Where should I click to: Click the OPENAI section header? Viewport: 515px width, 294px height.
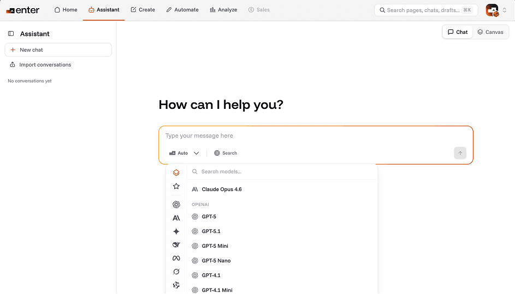point(200,205)
